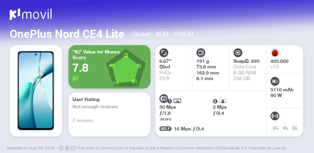314x153 pixels.
Task: Click the Global 8GB 256GB variant label
Action: coord(163,34)
